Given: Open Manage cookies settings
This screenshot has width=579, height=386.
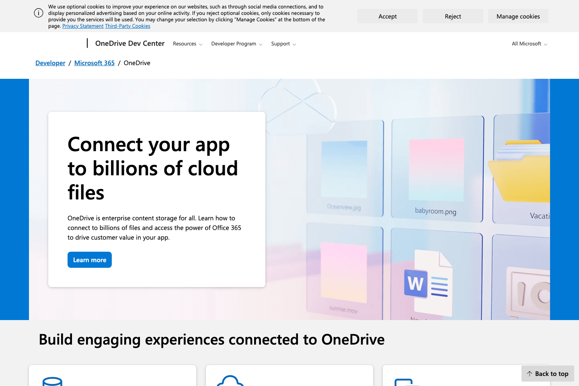Looking at the screenshot, I should click(x=518, y=16).
